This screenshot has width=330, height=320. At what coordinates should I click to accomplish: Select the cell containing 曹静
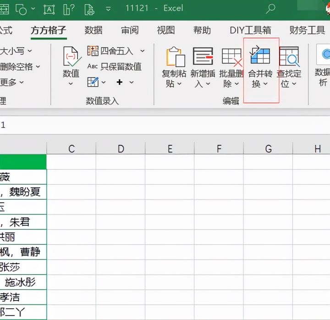tap(23, 252)
